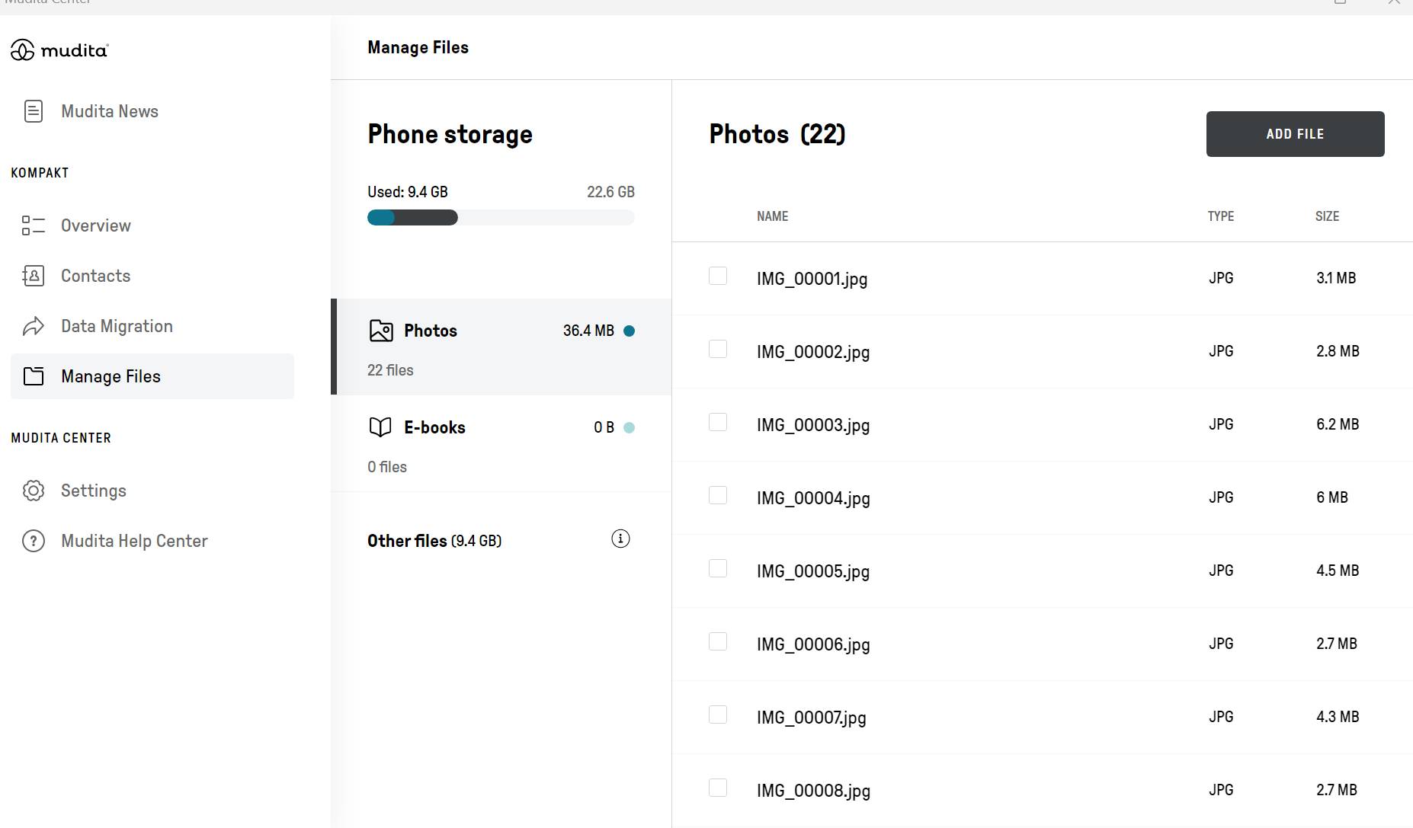
Task: Click the Mudita logo
Action: (x=59, y=50)
